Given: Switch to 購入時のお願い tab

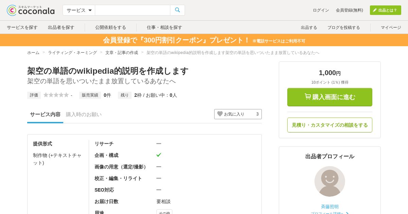Looking at the screenshot, I should (x=84, y=114).
